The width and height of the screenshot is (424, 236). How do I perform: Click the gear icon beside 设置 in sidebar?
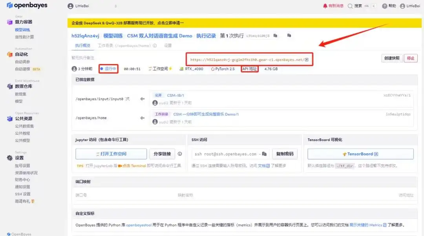(10, 158)
